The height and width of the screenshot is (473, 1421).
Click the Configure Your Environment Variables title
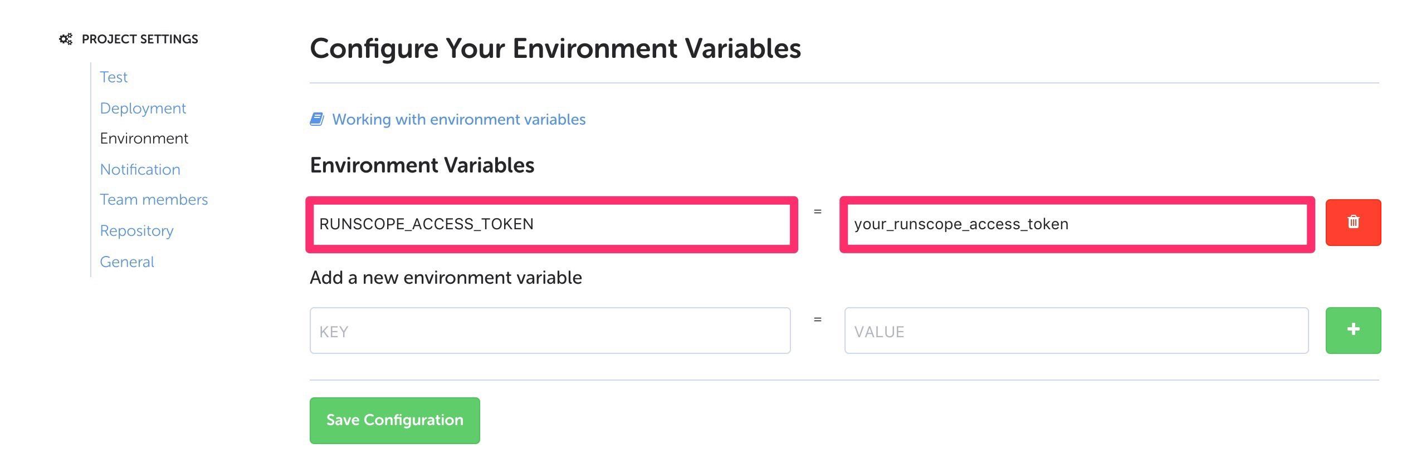click(x=555, y=48)
